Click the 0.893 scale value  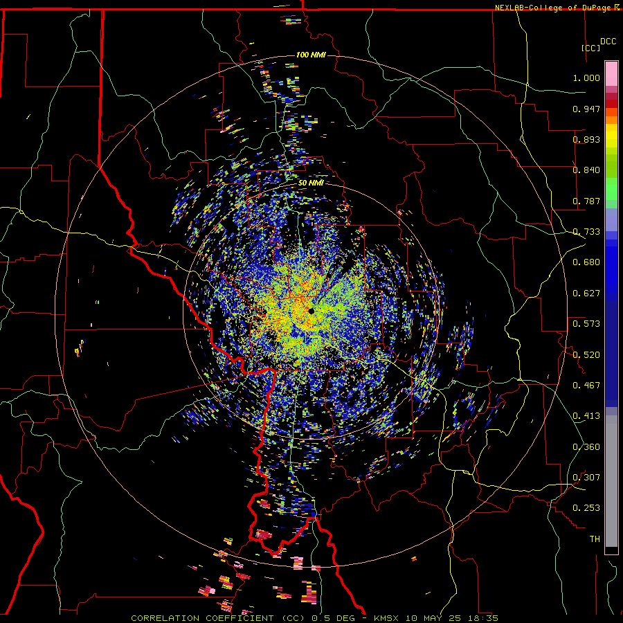click(x=586, y=139)
